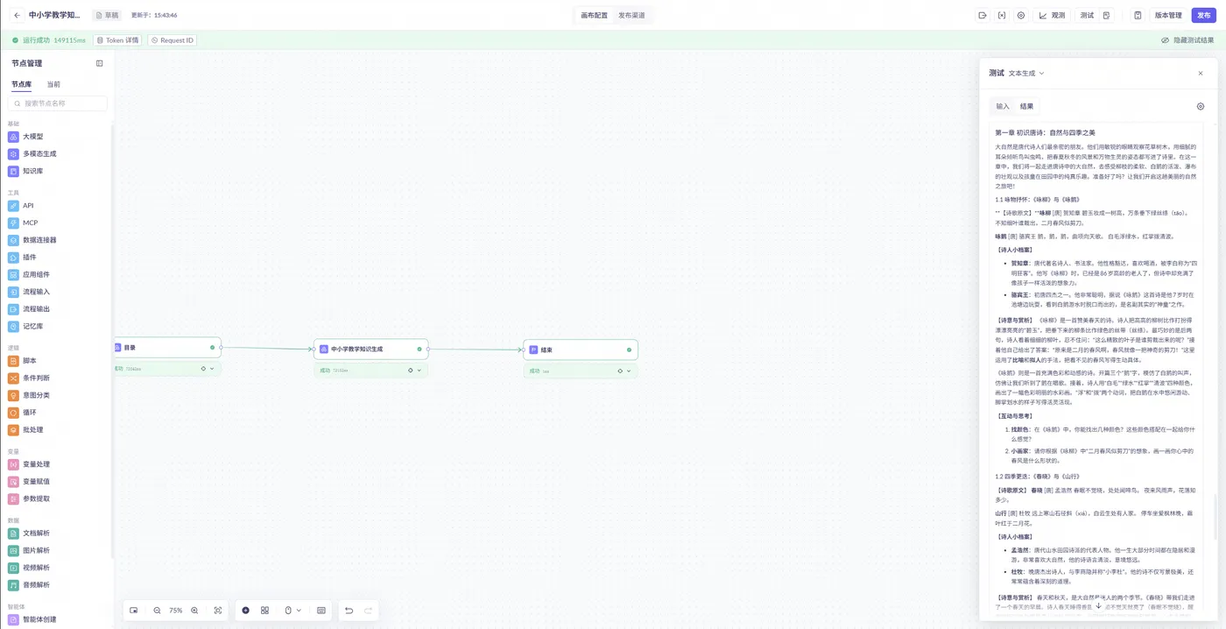This screenshot has width=1226, height=629.
Task: Go back using the top-left arrow
Action: click(x=18, y=15)
